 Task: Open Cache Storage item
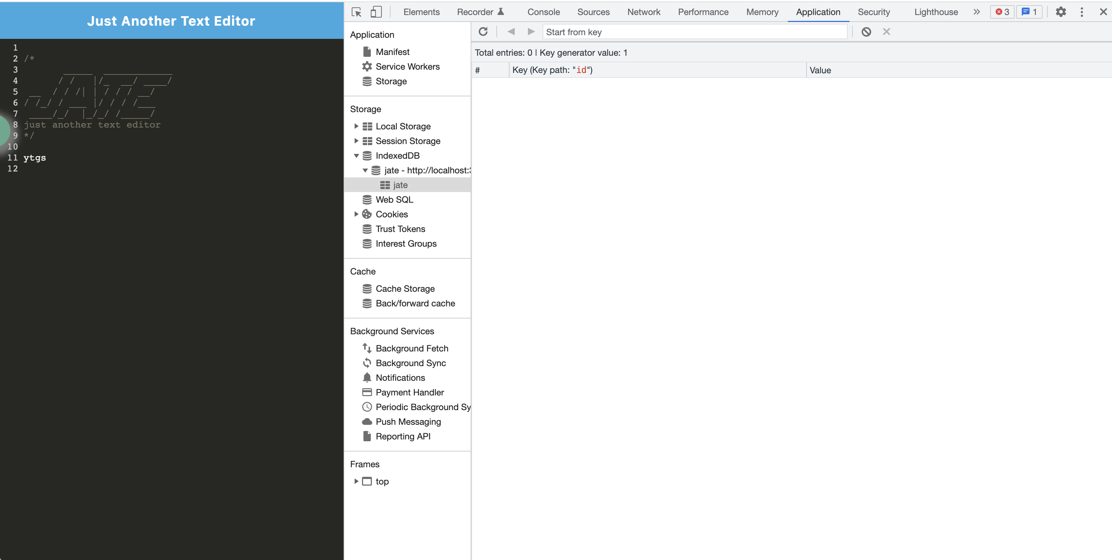[405, 288]
